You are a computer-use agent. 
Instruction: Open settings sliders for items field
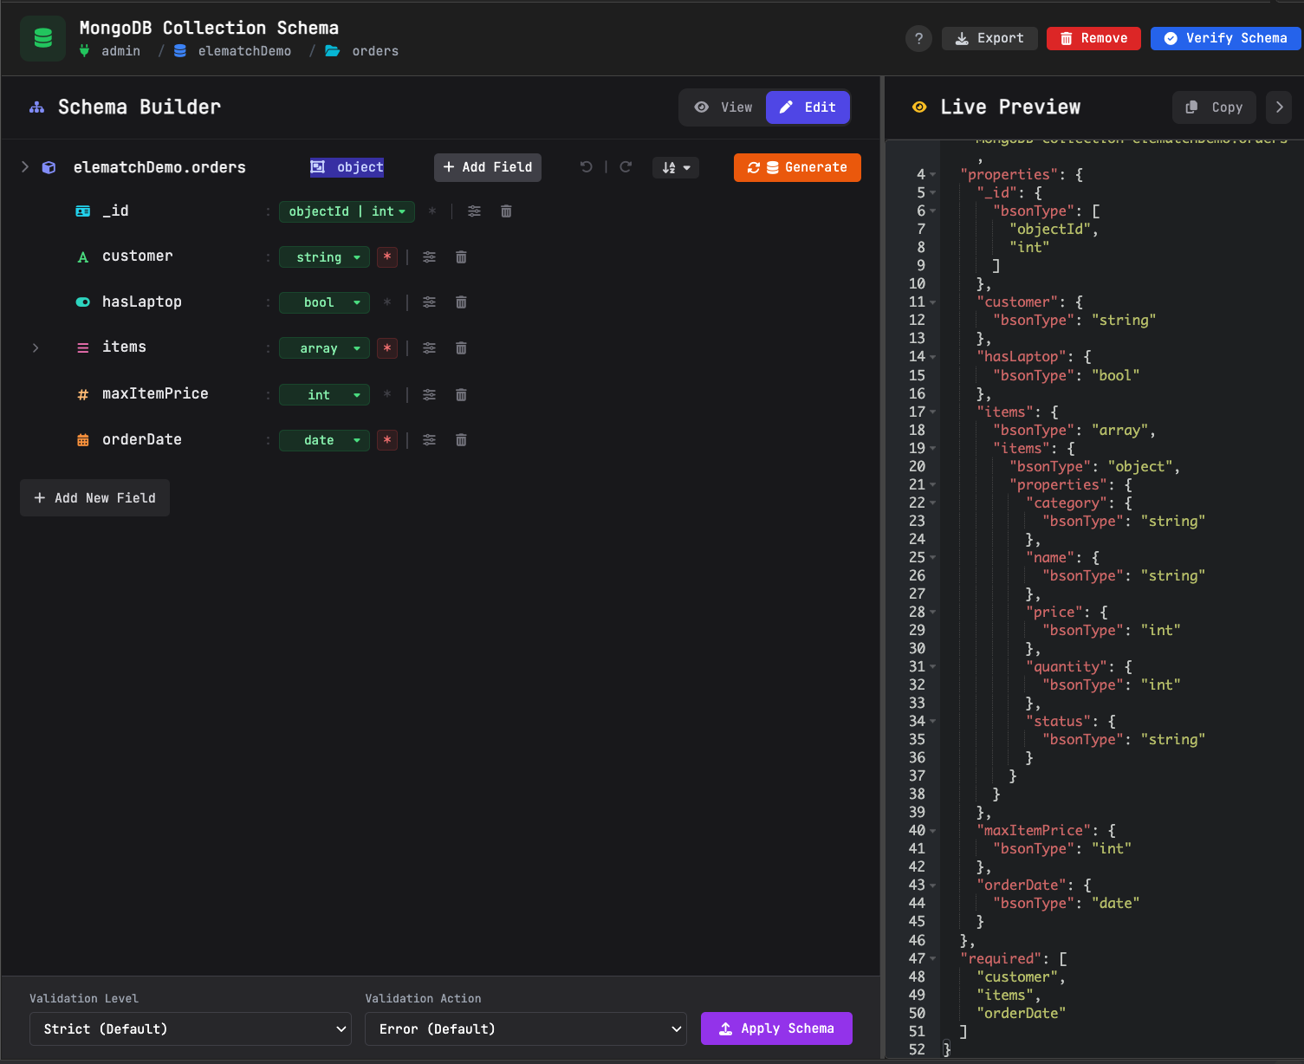pyautogui.click(x=429, y=348)
